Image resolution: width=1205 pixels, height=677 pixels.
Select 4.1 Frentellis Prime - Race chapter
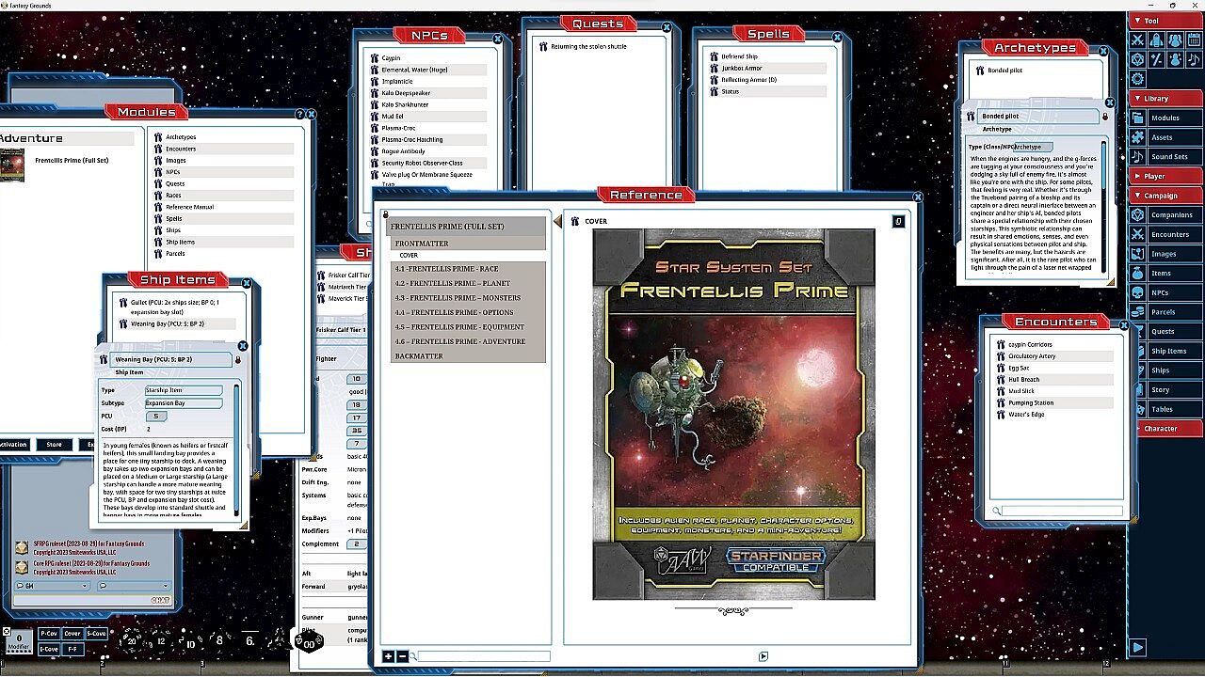[x=468, y=269]
